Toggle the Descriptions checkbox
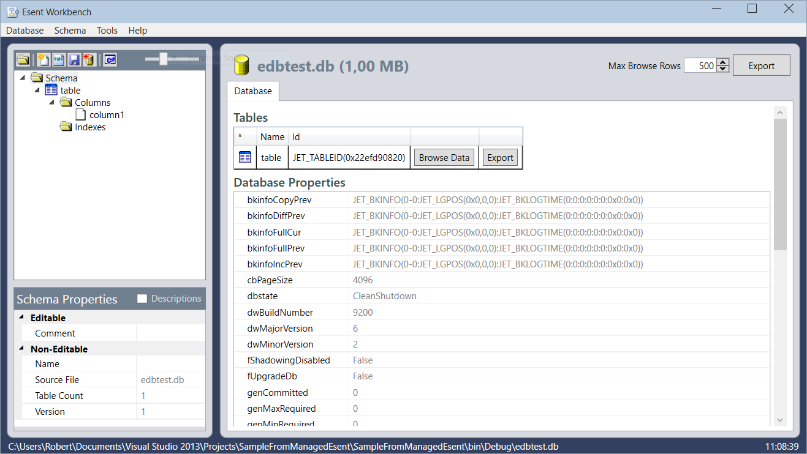This screenshot has height=454, width=807. point(142,299)
